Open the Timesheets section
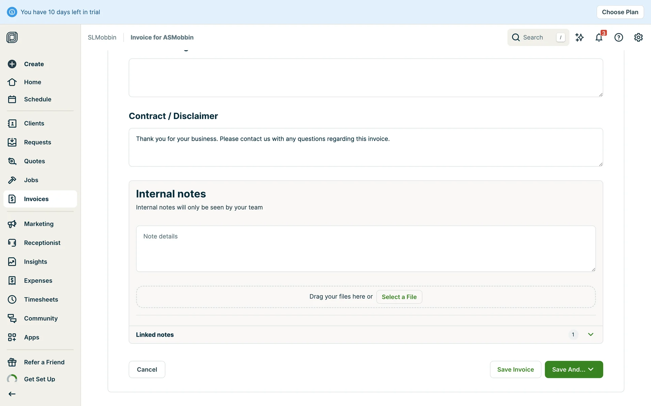651x406 pixels. [x=41, y=299]
